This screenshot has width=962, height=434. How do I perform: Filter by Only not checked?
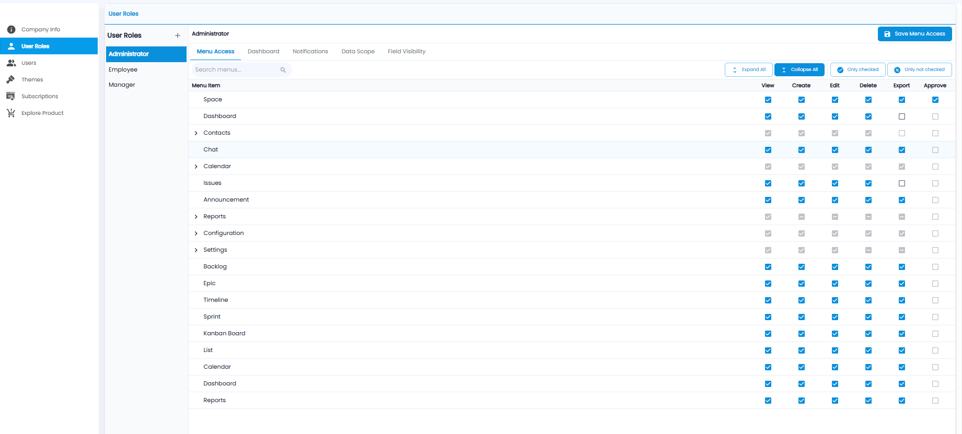(920, 69)
